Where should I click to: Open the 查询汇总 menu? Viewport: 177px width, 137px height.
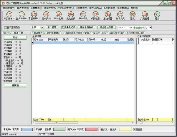click(49, 8)
